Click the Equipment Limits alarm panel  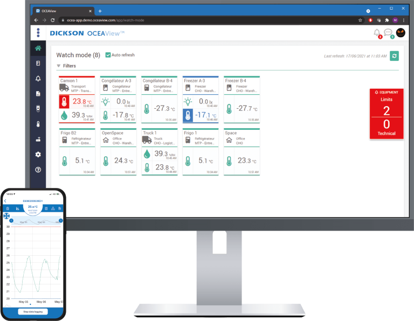[386, 114]
